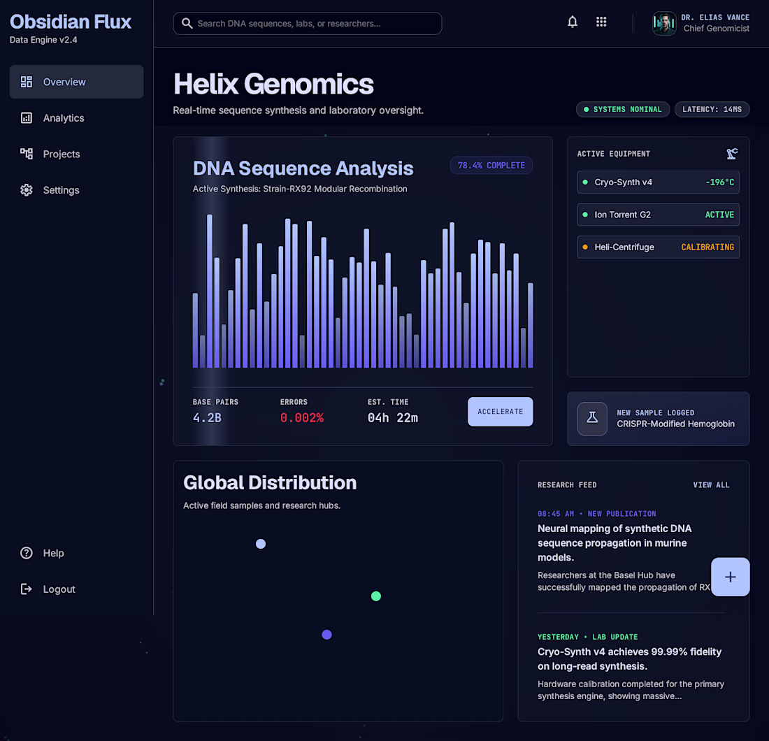The image size is (769, 741).
Task: Click the plus floating action button
Action: [x=731, y=577]
